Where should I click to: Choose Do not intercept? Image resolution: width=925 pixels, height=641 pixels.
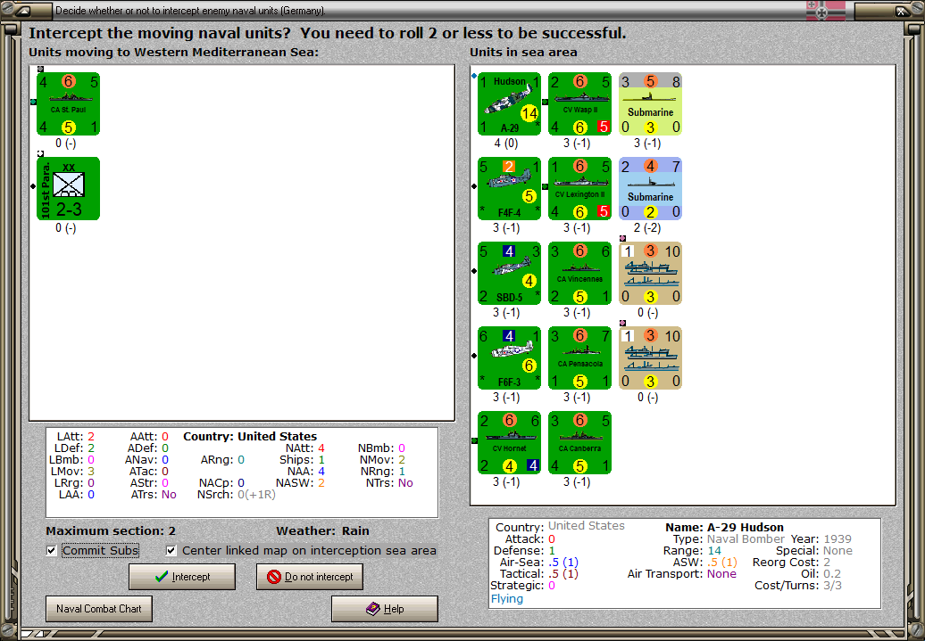click(x=310, y=577)
